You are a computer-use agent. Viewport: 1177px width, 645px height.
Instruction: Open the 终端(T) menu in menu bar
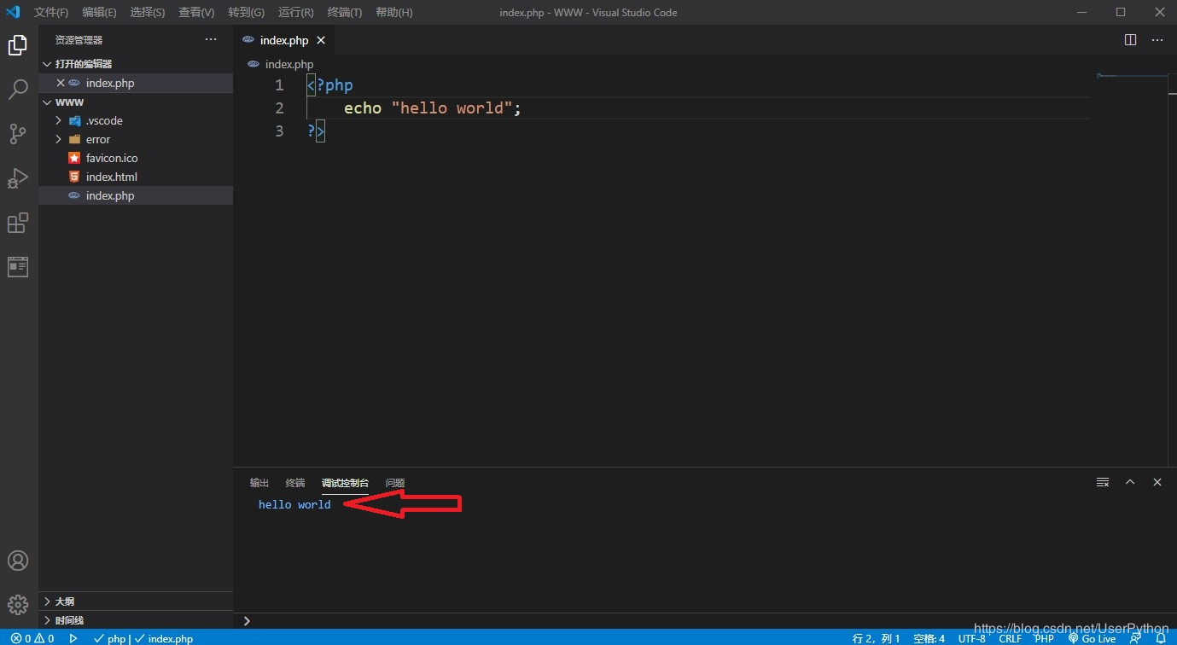click(344, 13)
